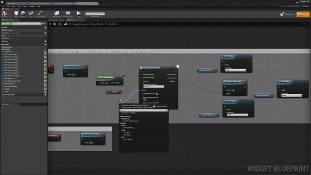Open the Edit menu
Image resolution: width=311 pixels, height=175 pixels.
click(8, 6)
